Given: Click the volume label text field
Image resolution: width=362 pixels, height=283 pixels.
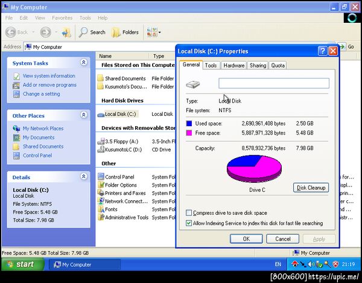Looking at the screenshot, I should pyautogui.click(x=274, y=83).
